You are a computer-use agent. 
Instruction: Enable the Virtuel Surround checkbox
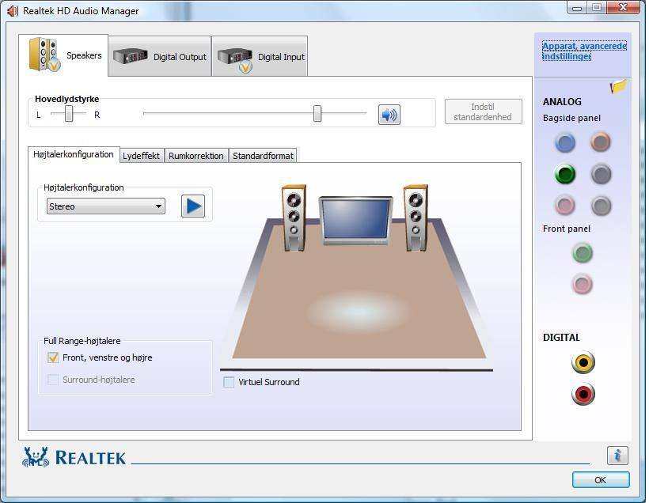click(x=229, y=382)
